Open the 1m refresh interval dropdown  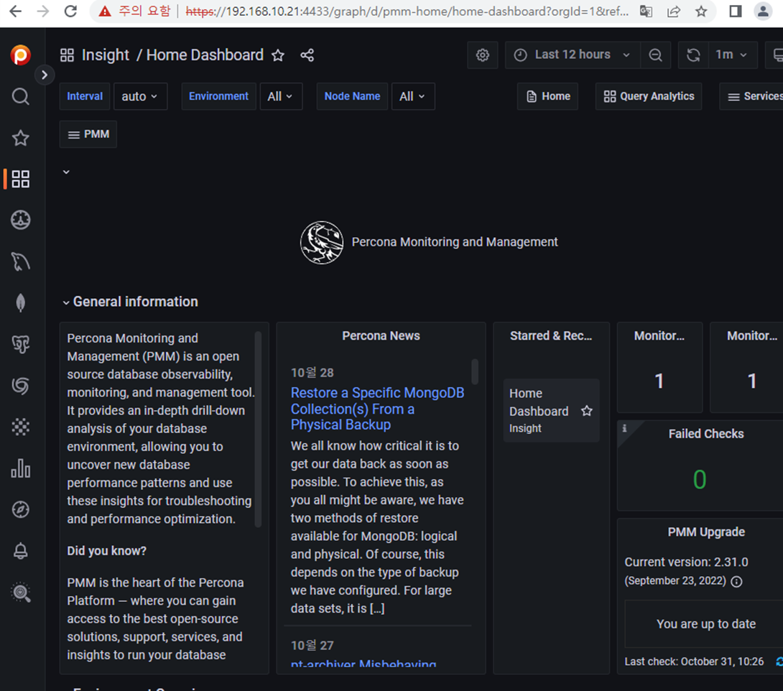pyautogui.click(x=732, y=55)
